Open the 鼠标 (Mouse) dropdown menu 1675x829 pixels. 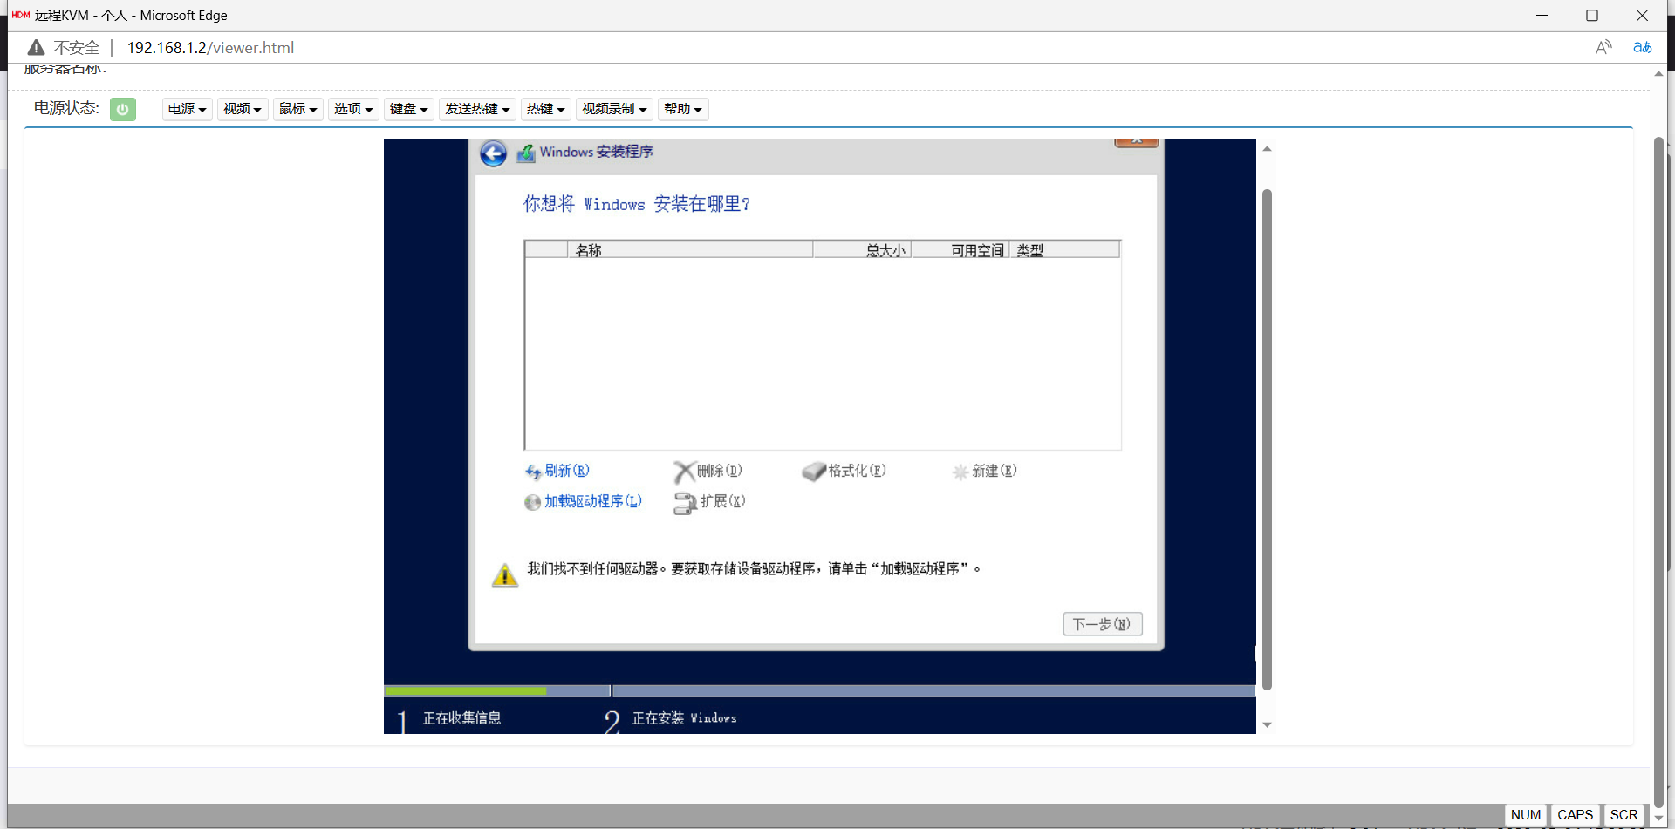[x=298, y=109]
